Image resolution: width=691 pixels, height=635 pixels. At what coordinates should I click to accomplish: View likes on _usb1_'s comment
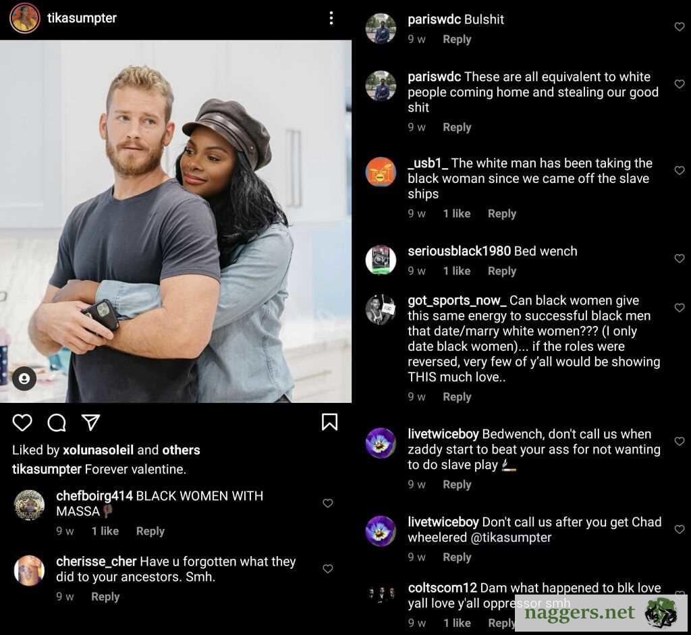click(457, 214)
